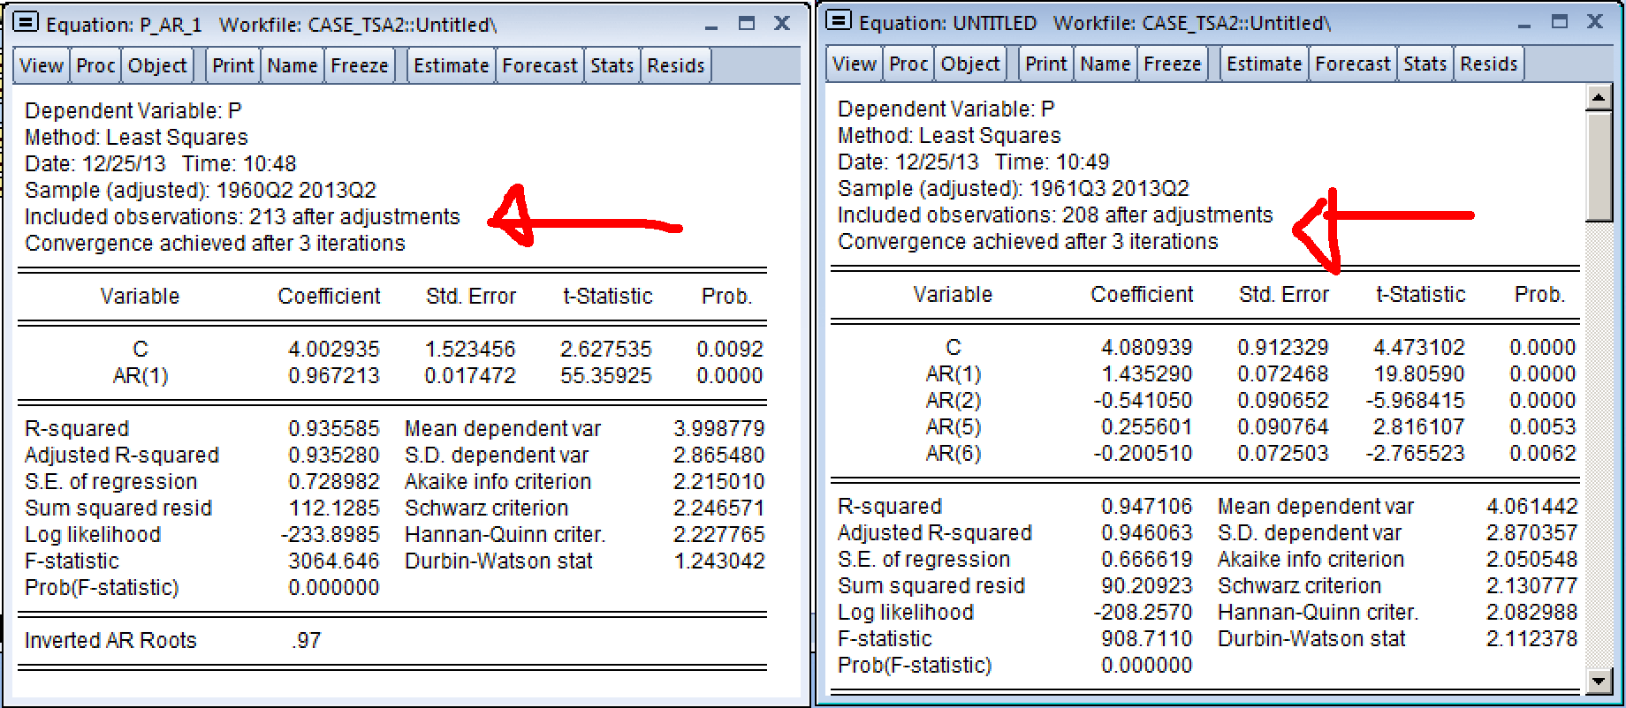
Task: Click 'Sample (adjusted): 1961Q3 2013Q2' line
Action: tap(1014, 189)
